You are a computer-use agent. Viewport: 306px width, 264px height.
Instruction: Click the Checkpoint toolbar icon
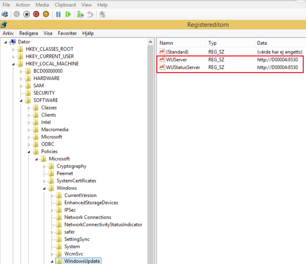[80, 14]
